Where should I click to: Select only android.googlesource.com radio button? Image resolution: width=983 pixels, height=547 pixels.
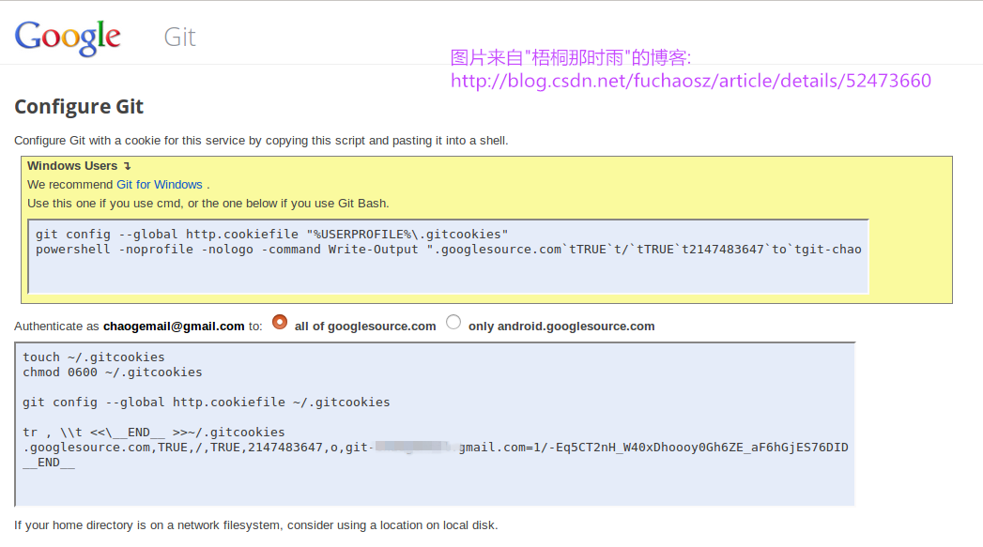[x=453, y=322]
